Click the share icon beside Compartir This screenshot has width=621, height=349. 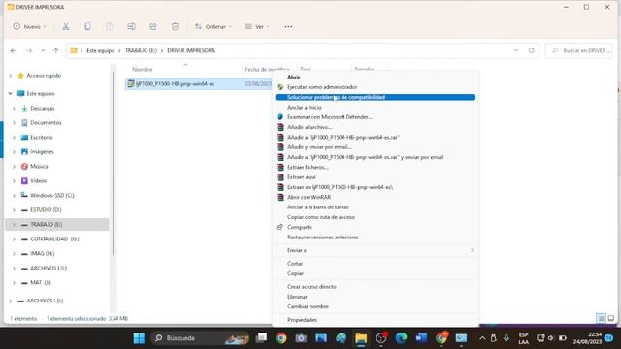coord(280,227)
